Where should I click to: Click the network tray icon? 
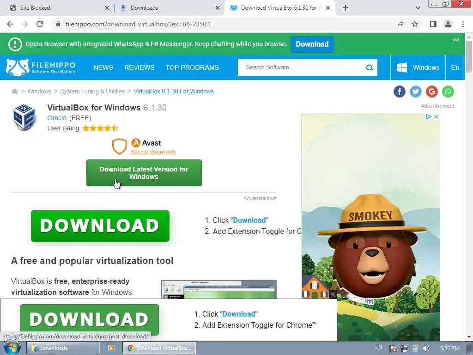[404, 349]
